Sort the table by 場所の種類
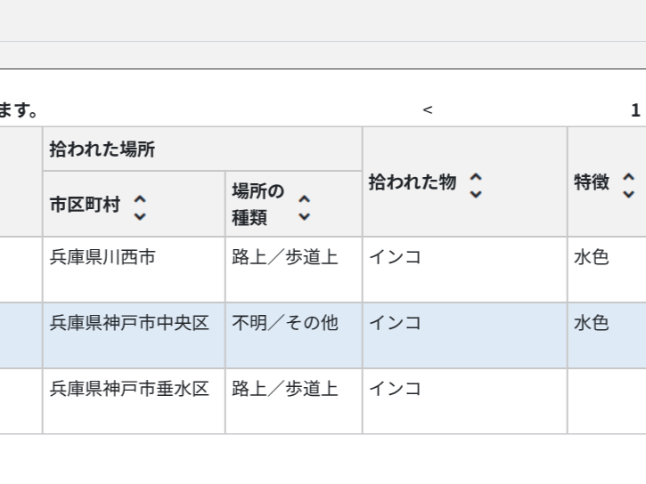Viewport: 646px width, 484px height. point(305,208)
